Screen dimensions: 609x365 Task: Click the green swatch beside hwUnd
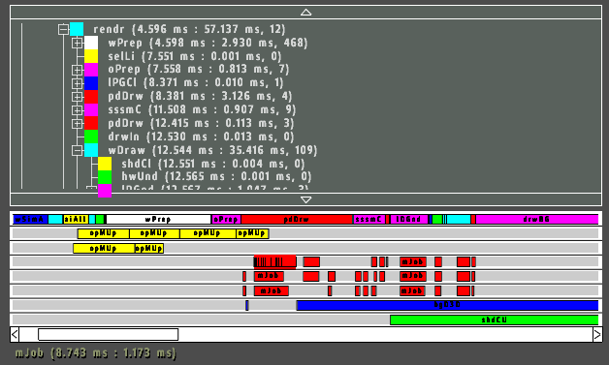click(105, 177)
